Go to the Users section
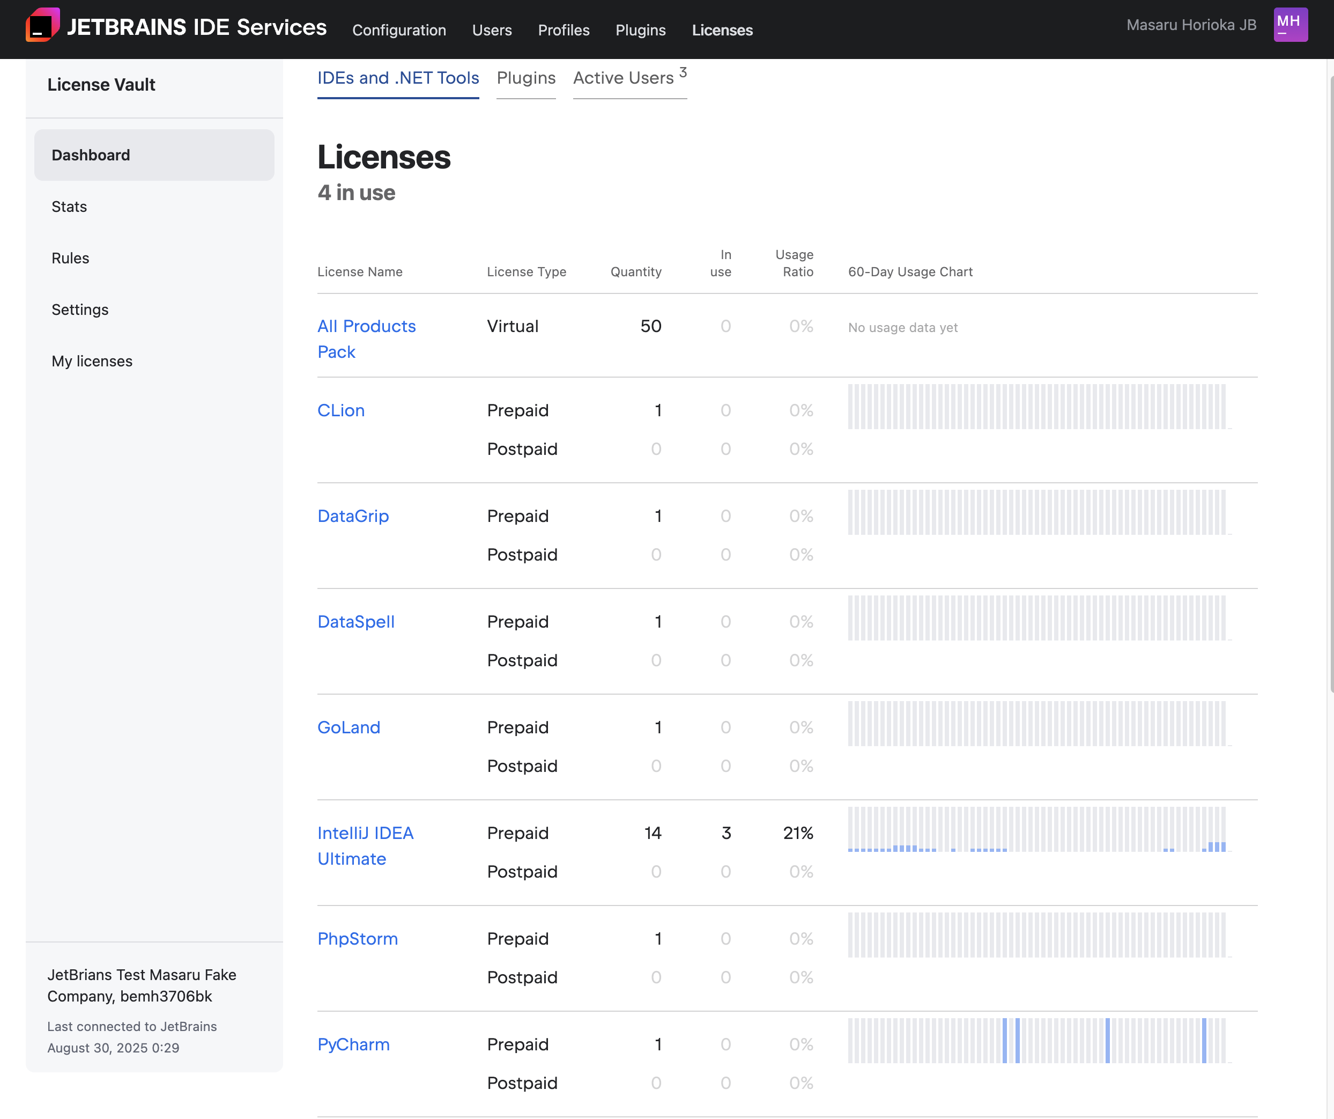 [x=492, y=30]
